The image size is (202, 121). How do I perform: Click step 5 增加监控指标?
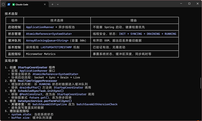pos(17,111)
